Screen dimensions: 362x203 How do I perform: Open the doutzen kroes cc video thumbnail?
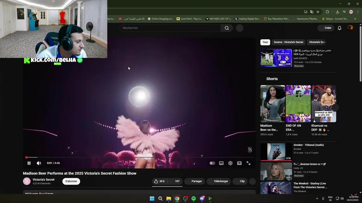(x=276, y=171)
